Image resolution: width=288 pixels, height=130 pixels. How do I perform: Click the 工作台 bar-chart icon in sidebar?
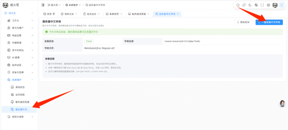pyautogui.click(x=9, y=20)
